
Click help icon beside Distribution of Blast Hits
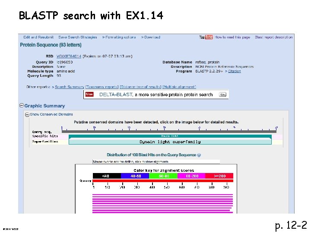199,155
